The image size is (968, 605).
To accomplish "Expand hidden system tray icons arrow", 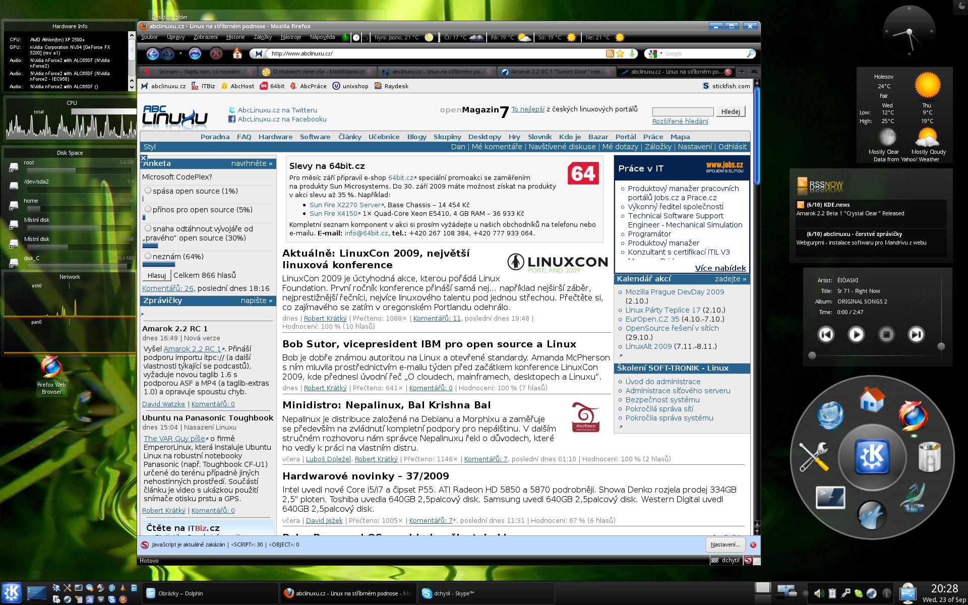I will pyautogui.click(x=805, y=593).
